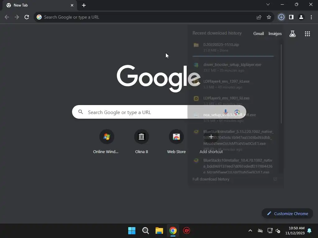Open BlueStacks10Installer_10.4.70.1002 download
Image resolution: width=318 pixels, height=238 pixels.
[233, 166]
